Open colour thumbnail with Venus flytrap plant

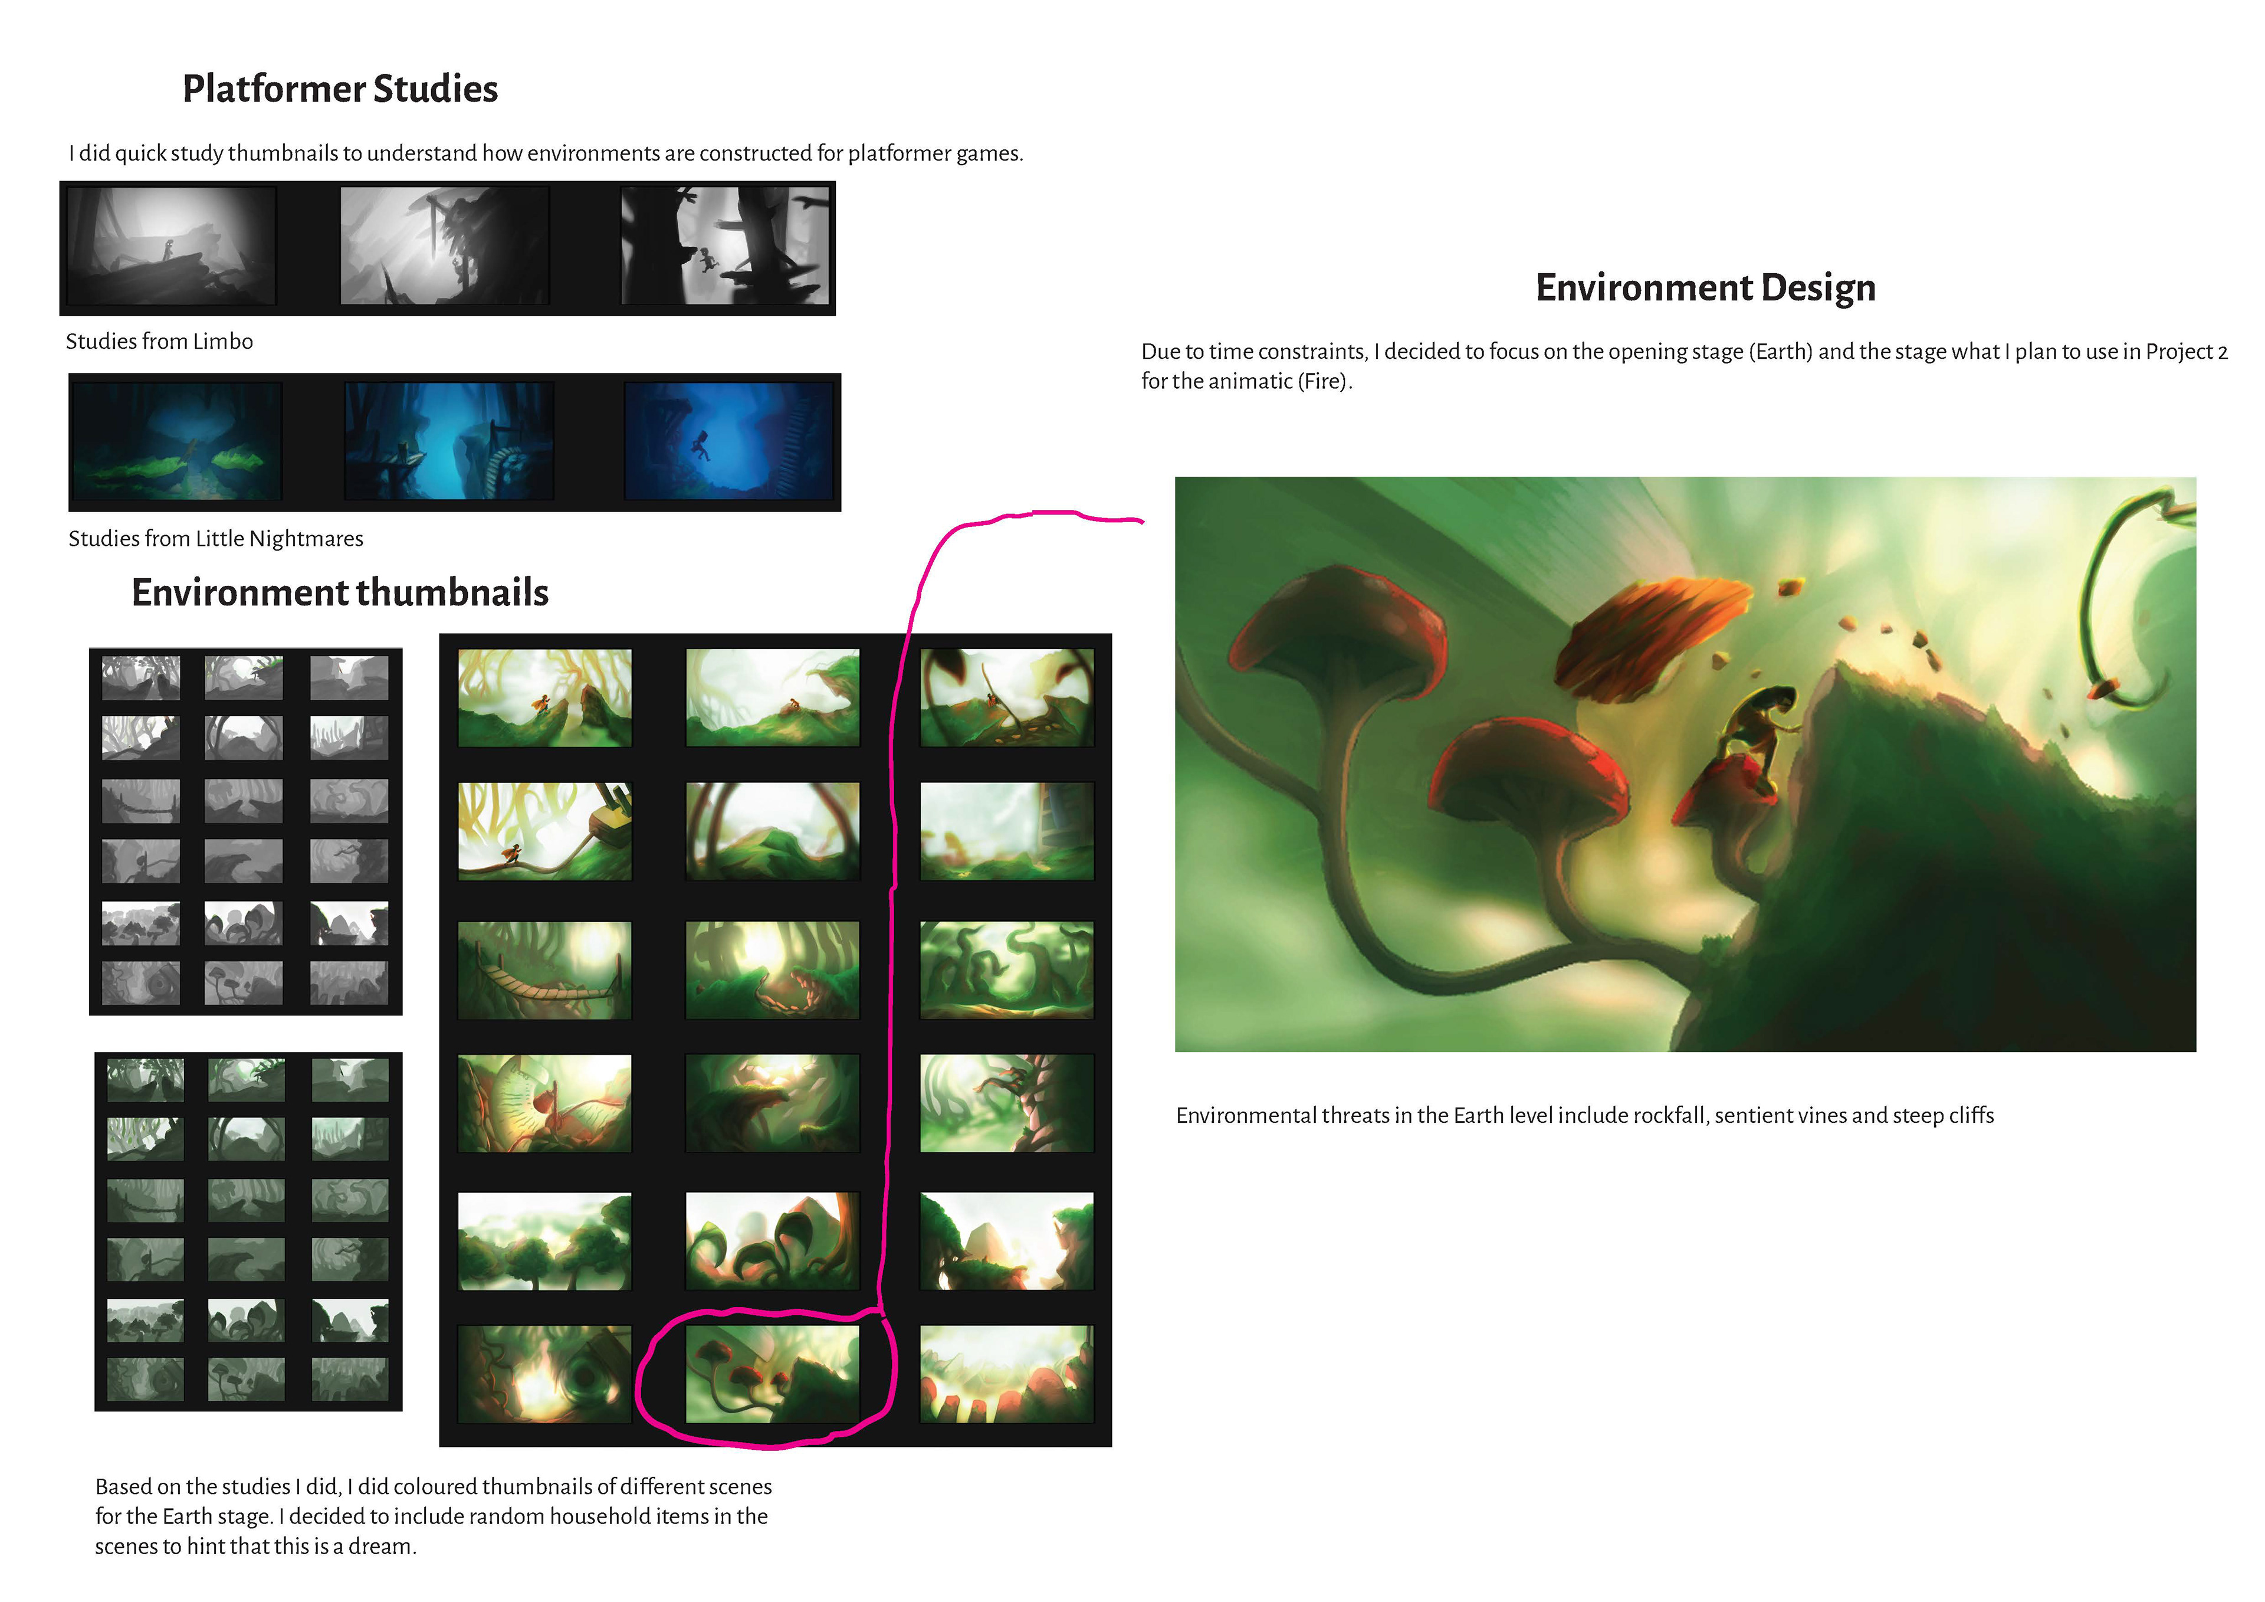[544, 1103]
